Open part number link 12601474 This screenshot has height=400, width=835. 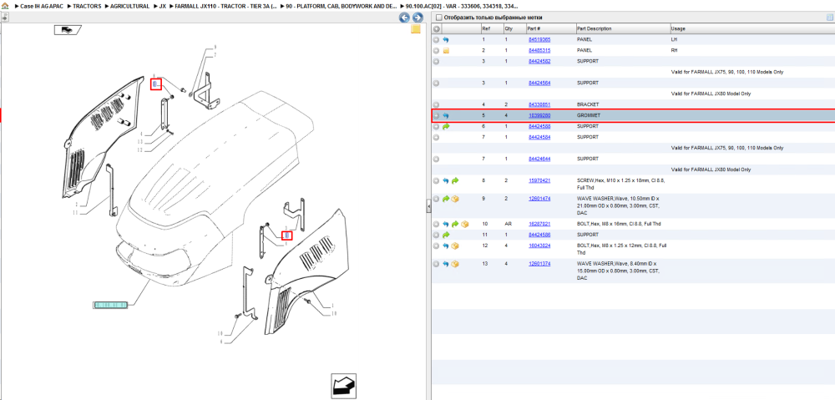coord(539,199)
